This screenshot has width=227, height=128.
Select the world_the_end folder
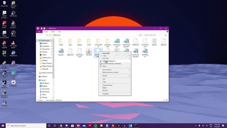[107, 43]
